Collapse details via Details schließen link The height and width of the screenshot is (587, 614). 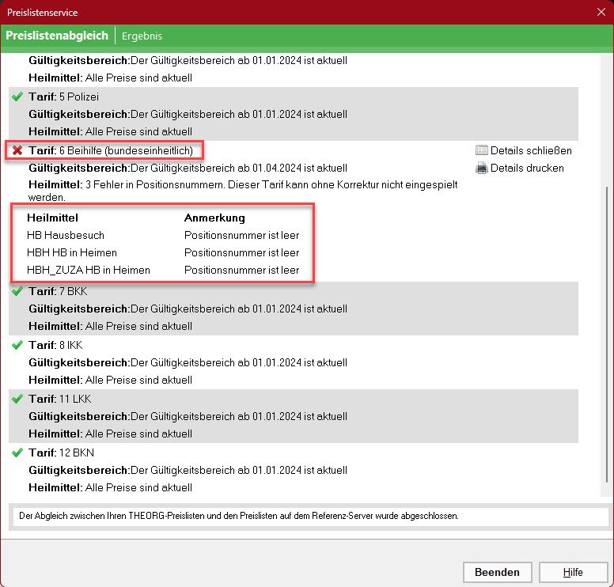coord(530,150)
